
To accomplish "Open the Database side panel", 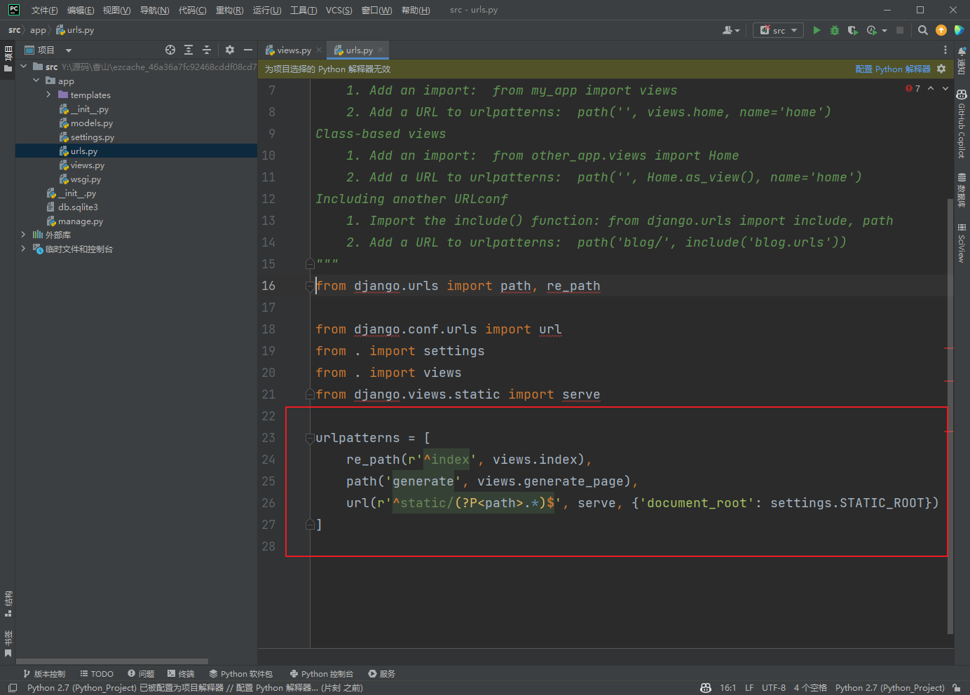I will (x=962, y=190).
